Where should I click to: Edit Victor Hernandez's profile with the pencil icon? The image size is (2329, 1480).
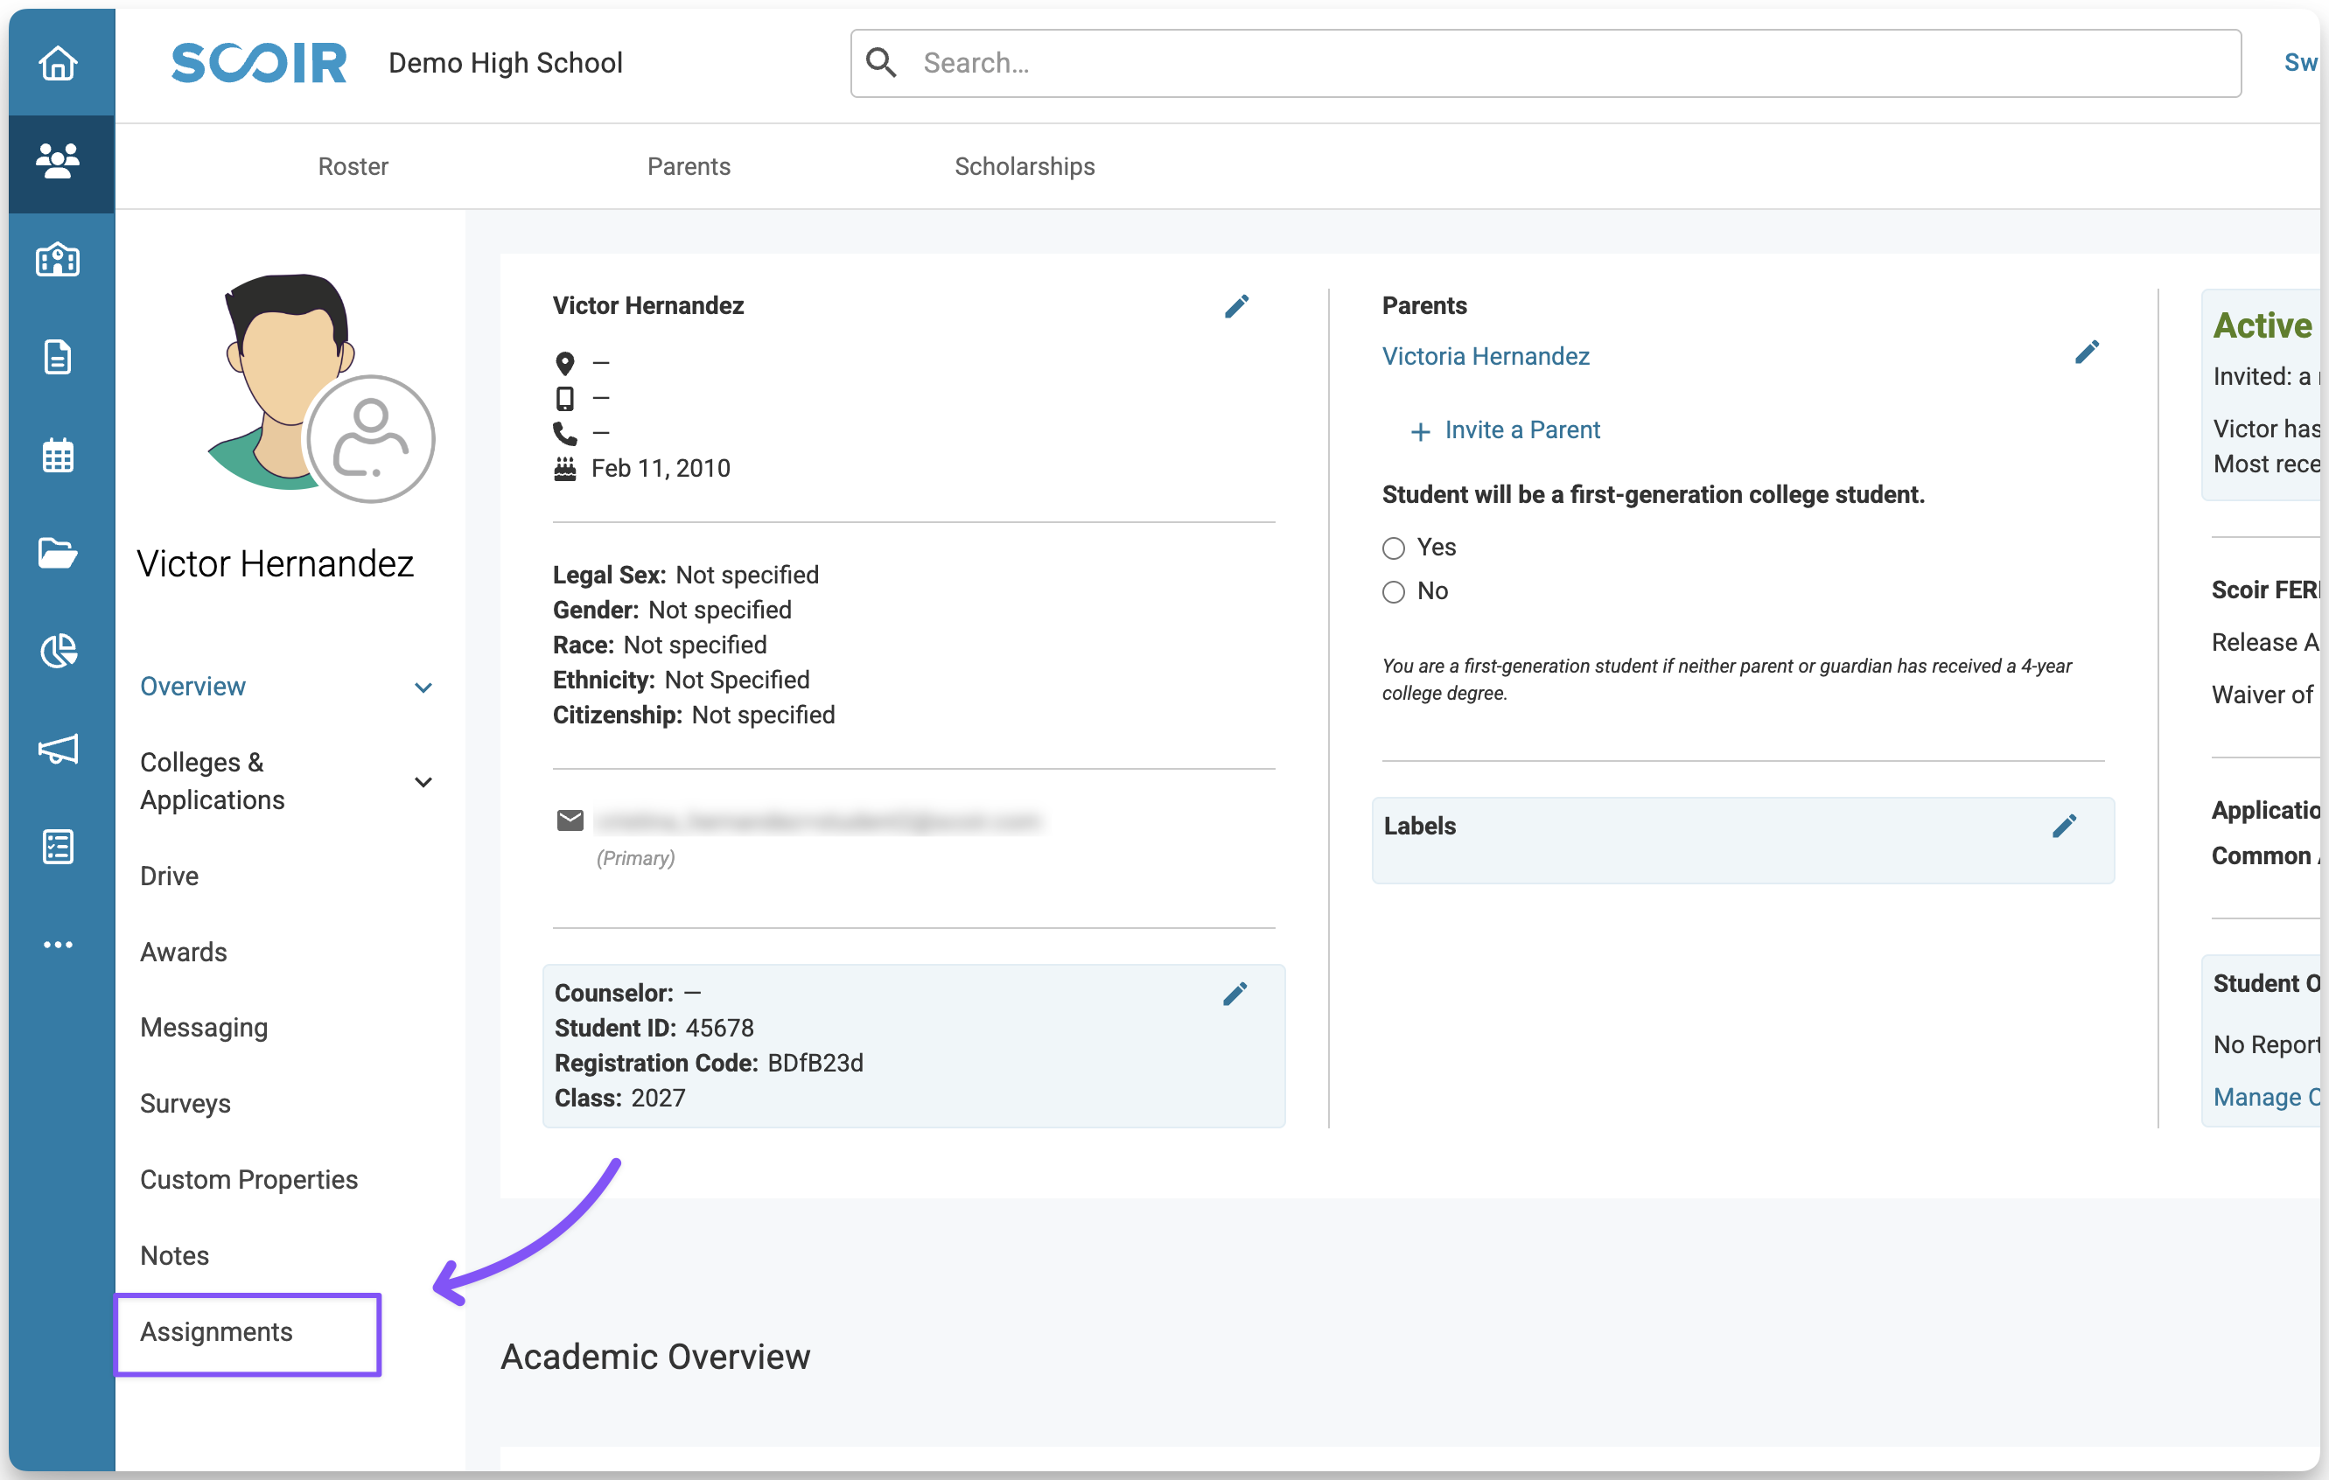(1236, 306)
